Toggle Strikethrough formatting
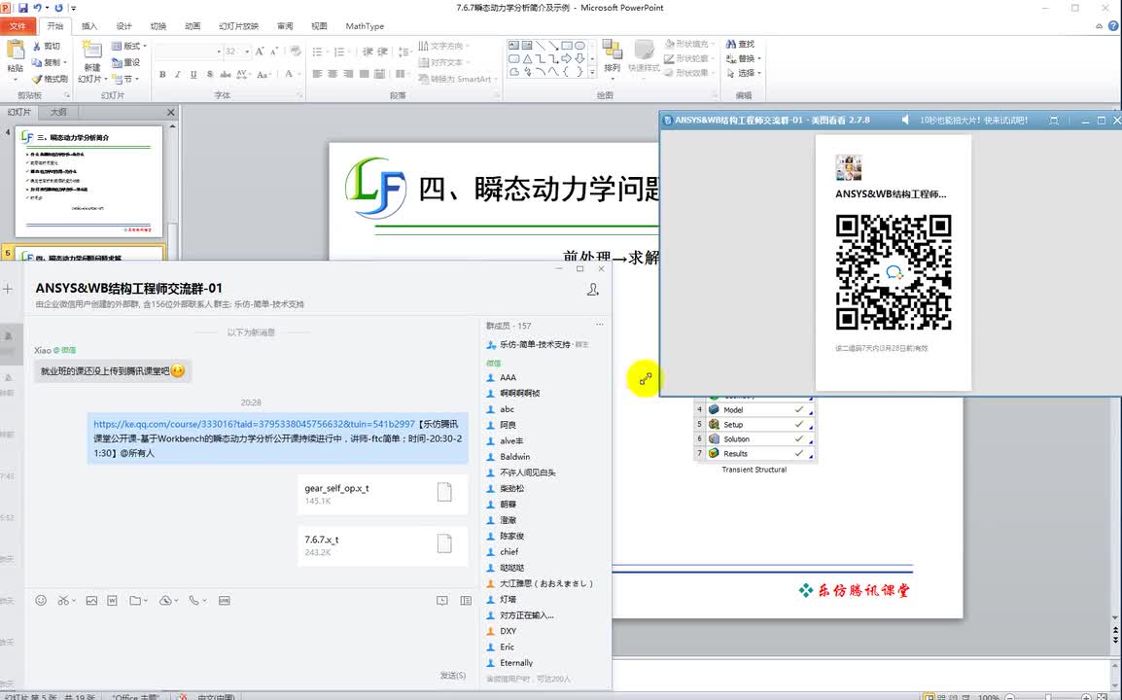The image size is (1122, 700). tap(226, 75)
